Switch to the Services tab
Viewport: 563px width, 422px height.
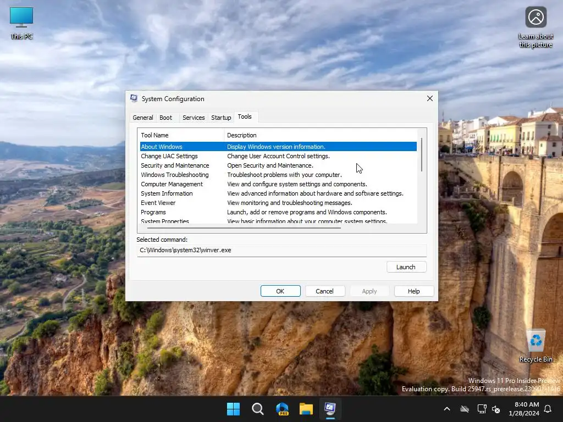click(194, 118)
